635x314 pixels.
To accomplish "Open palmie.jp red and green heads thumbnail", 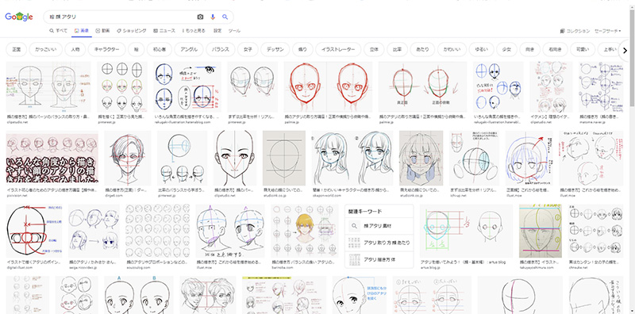I will pyautogui.click(x=422, y=86).
